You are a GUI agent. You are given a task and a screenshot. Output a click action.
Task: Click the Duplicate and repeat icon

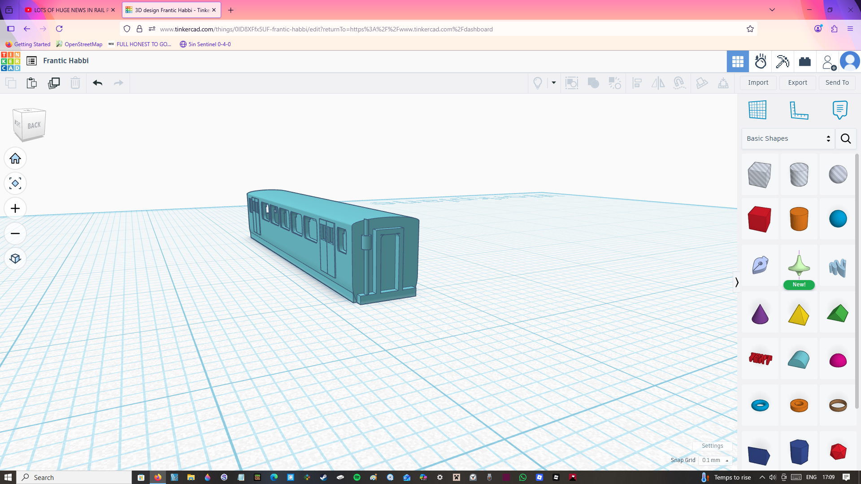(x=54, y=83)
